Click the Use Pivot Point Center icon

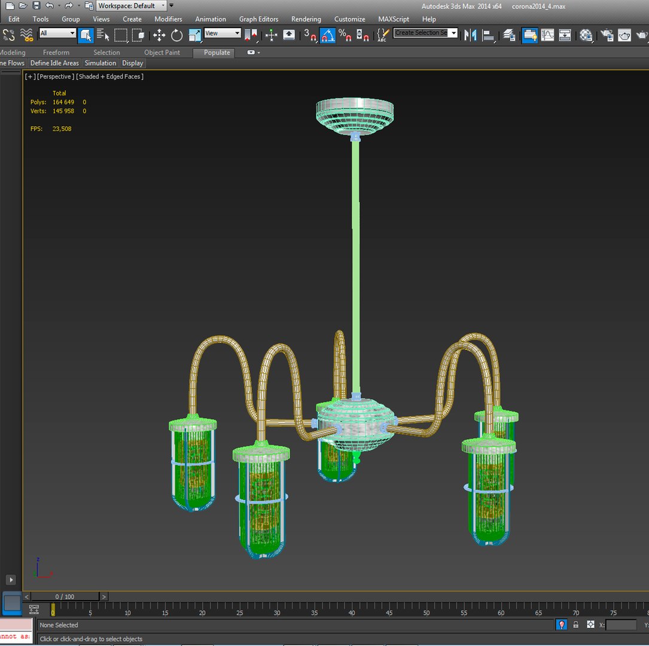coord(251,35)
